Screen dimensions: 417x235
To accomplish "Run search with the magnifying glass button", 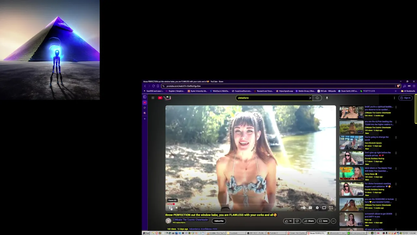I will pyautogui.click(x=317, y=98).
